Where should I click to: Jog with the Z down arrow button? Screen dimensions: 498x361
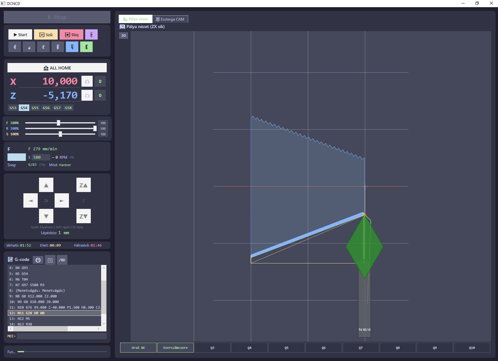84,216
